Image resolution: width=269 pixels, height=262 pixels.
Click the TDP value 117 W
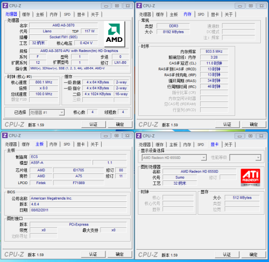point(89,31)
